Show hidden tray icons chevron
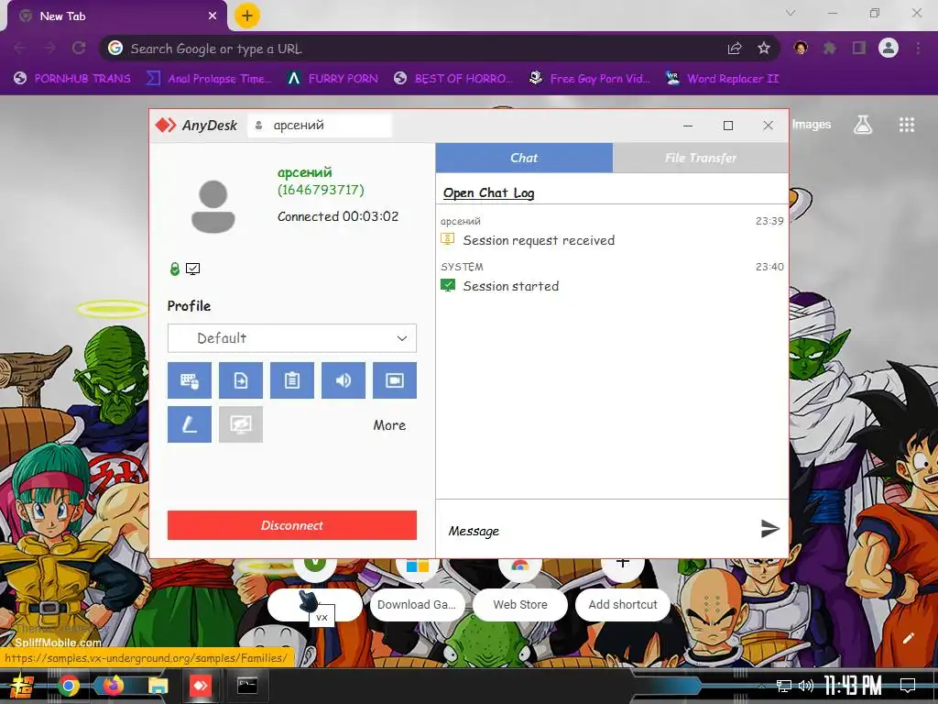This screenshot has height=704, width=938. point(761,686)
